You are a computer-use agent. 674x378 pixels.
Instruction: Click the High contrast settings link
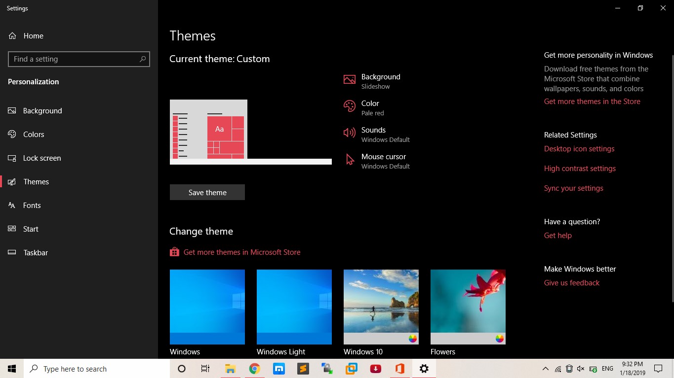point(580,168)
